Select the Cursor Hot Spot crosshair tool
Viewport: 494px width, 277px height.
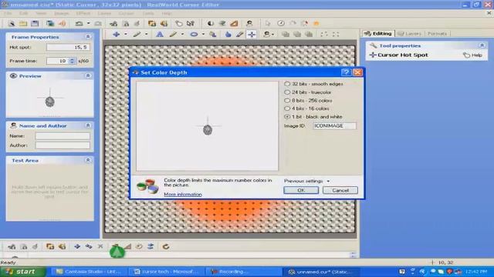coord(252,34)
